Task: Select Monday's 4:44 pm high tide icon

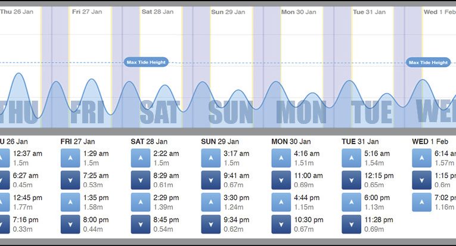Action: (281, 202)
